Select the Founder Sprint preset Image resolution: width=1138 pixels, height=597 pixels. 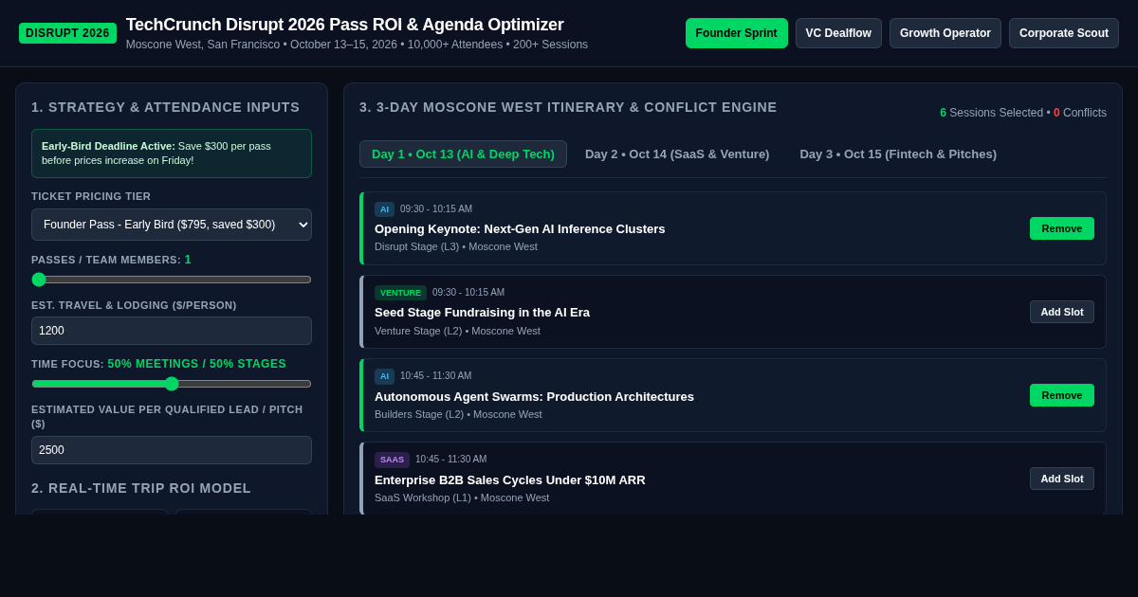(x=736, y=33)
